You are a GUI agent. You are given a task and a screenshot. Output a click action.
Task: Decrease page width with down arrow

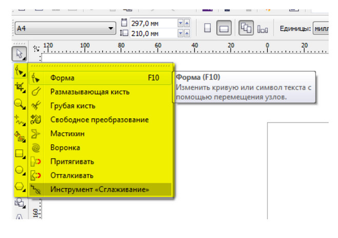pos(181,23)
